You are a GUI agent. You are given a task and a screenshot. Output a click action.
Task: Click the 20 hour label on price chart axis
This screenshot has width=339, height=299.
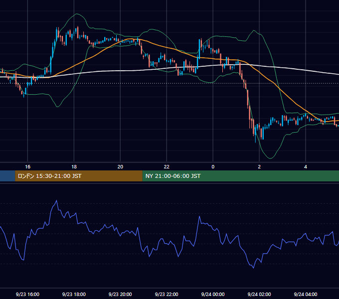120,167
